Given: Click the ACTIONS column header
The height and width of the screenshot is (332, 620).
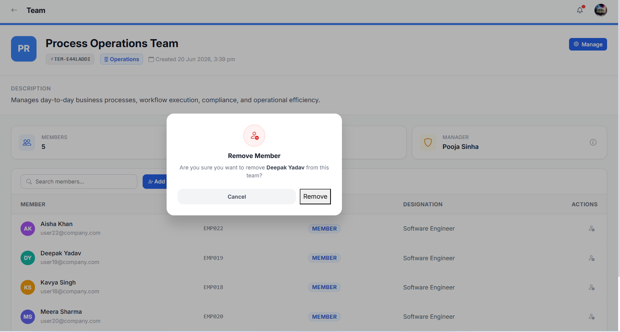Looking at the screenshot, I should (585, 204).
